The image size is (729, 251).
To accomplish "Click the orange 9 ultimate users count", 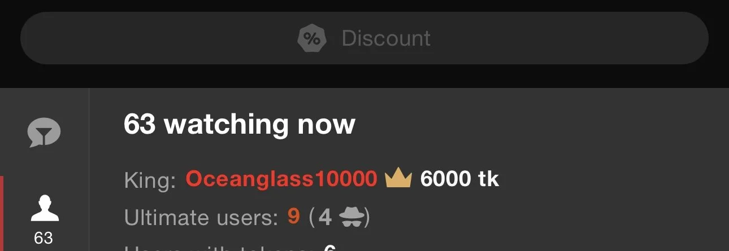I will click(293, 217).
